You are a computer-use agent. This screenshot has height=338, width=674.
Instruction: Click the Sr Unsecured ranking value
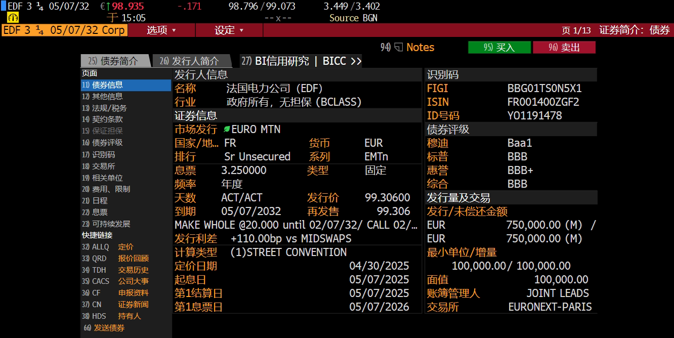(x=257, y=157)
